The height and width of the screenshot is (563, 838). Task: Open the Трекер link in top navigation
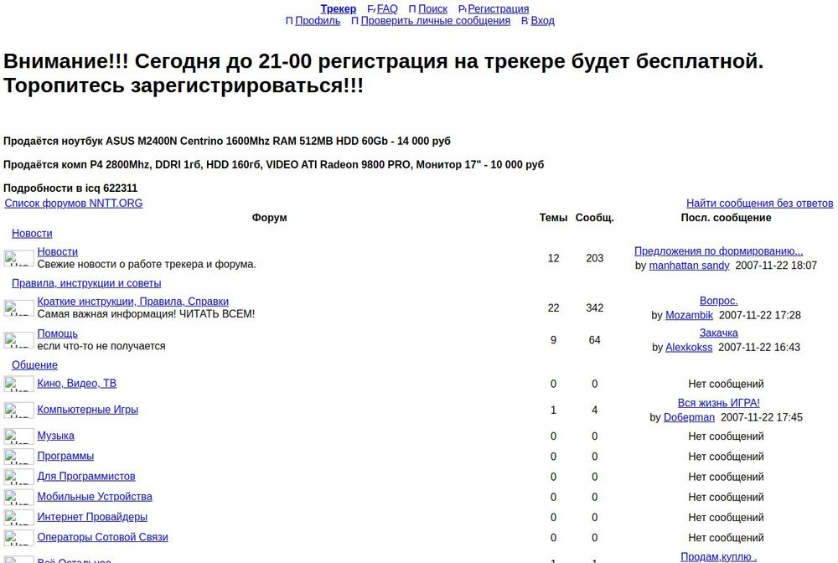click(x=338, y=9)
